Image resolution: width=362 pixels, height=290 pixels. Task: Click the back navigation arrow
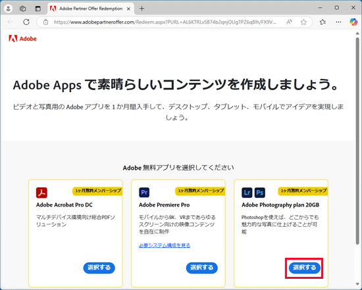click(x=11, y=22)
